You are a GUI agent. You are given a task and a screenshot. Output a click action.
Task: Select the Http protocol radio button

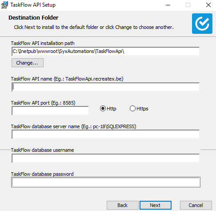(103, 109)
